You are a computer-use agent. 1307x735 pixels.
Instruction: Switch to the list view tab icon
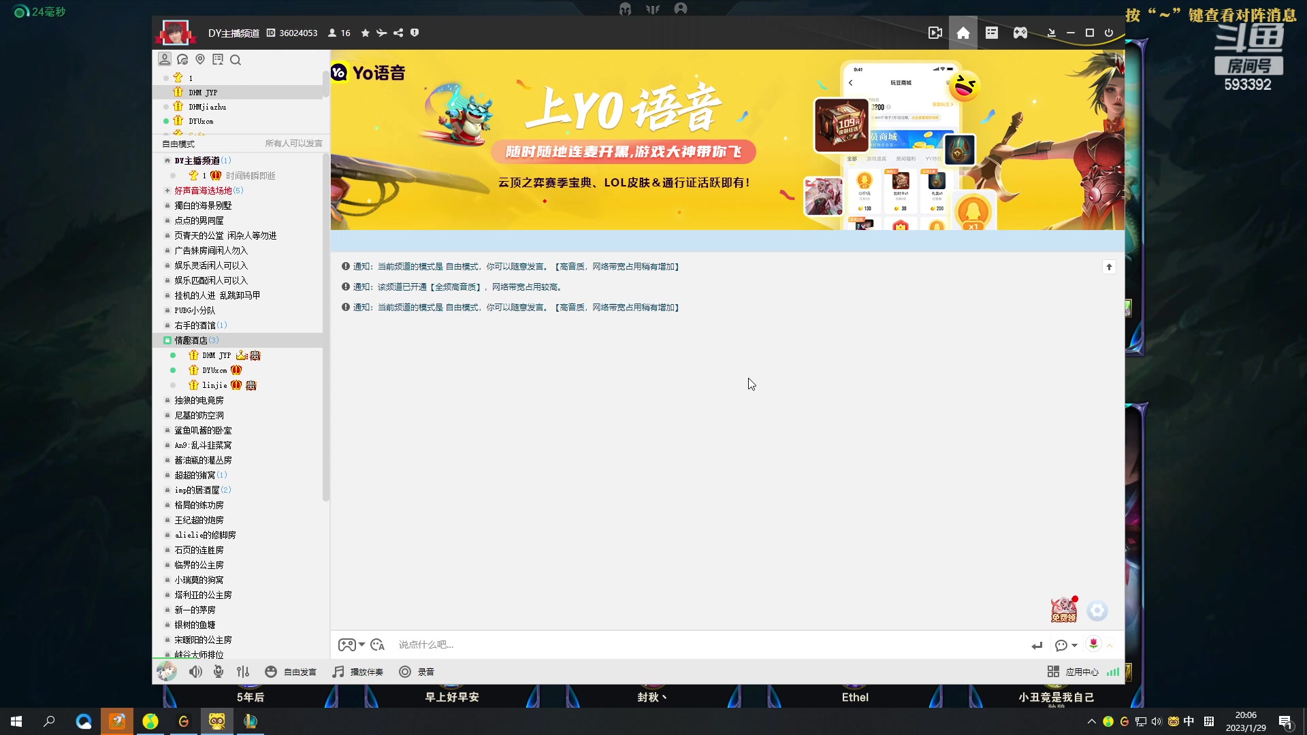[992, 33]
